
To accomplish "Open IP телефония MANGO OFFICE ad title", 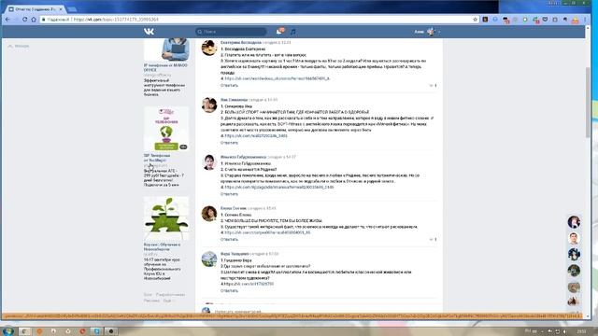I will [x=165, y=68].
